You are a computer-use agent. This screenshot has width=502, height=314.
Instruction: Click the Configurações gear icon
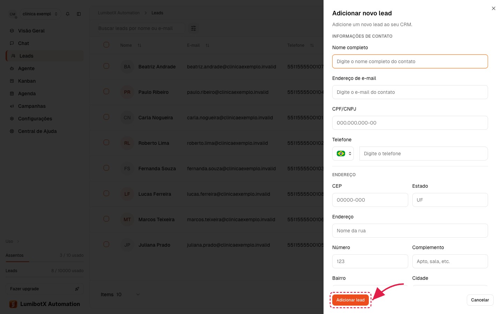coord(12,119)
